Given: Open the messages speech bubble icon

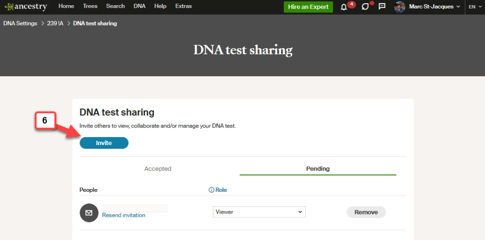Looking at the screenshot, I should pyautogui.click(x=365, y=7).
